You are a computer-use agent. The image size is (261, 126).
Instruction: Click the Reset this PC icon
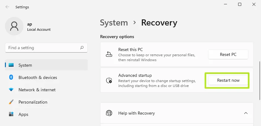109,54
